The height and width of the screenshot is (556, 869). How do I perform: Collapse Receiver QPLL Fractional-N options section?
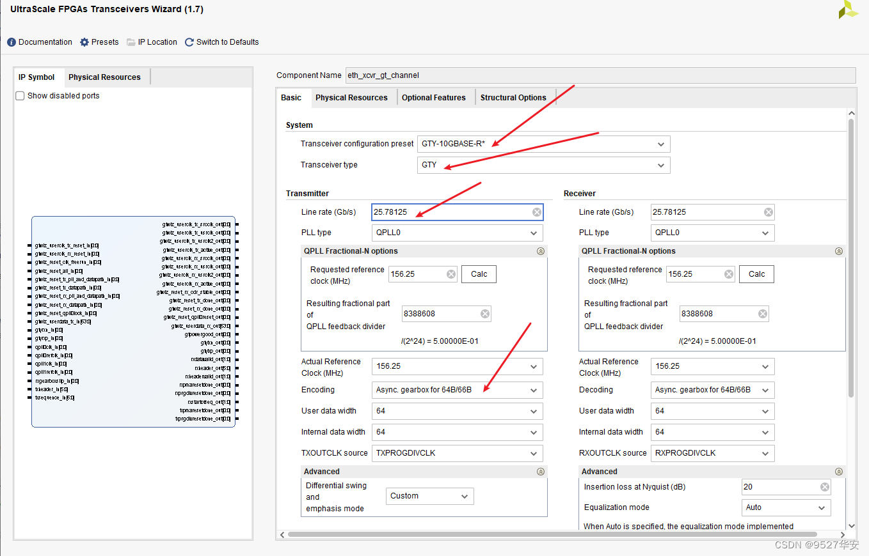tap(839, 251)
